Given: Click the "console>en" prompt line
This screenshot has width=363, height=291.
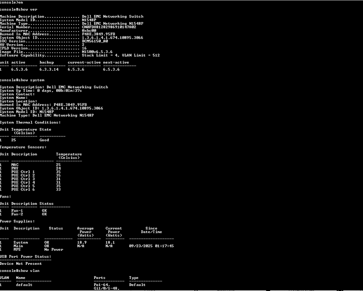Looking at the screenshot, I should tap(11, 2).
